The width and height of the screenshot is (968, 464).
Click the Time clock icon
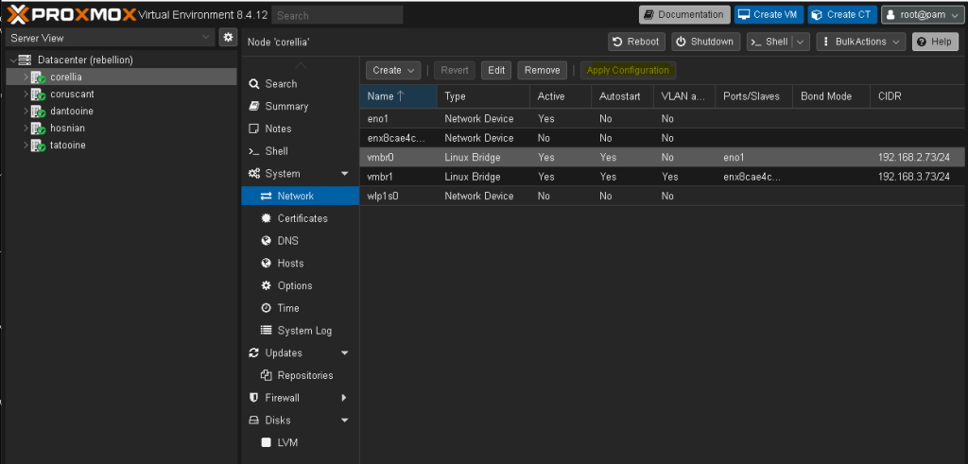point(266,308)
